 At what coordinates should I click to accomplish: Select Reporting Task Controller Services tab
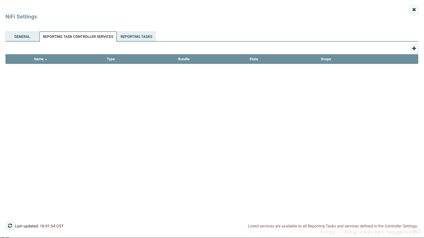pyautogui.click(x=78, y=37)
